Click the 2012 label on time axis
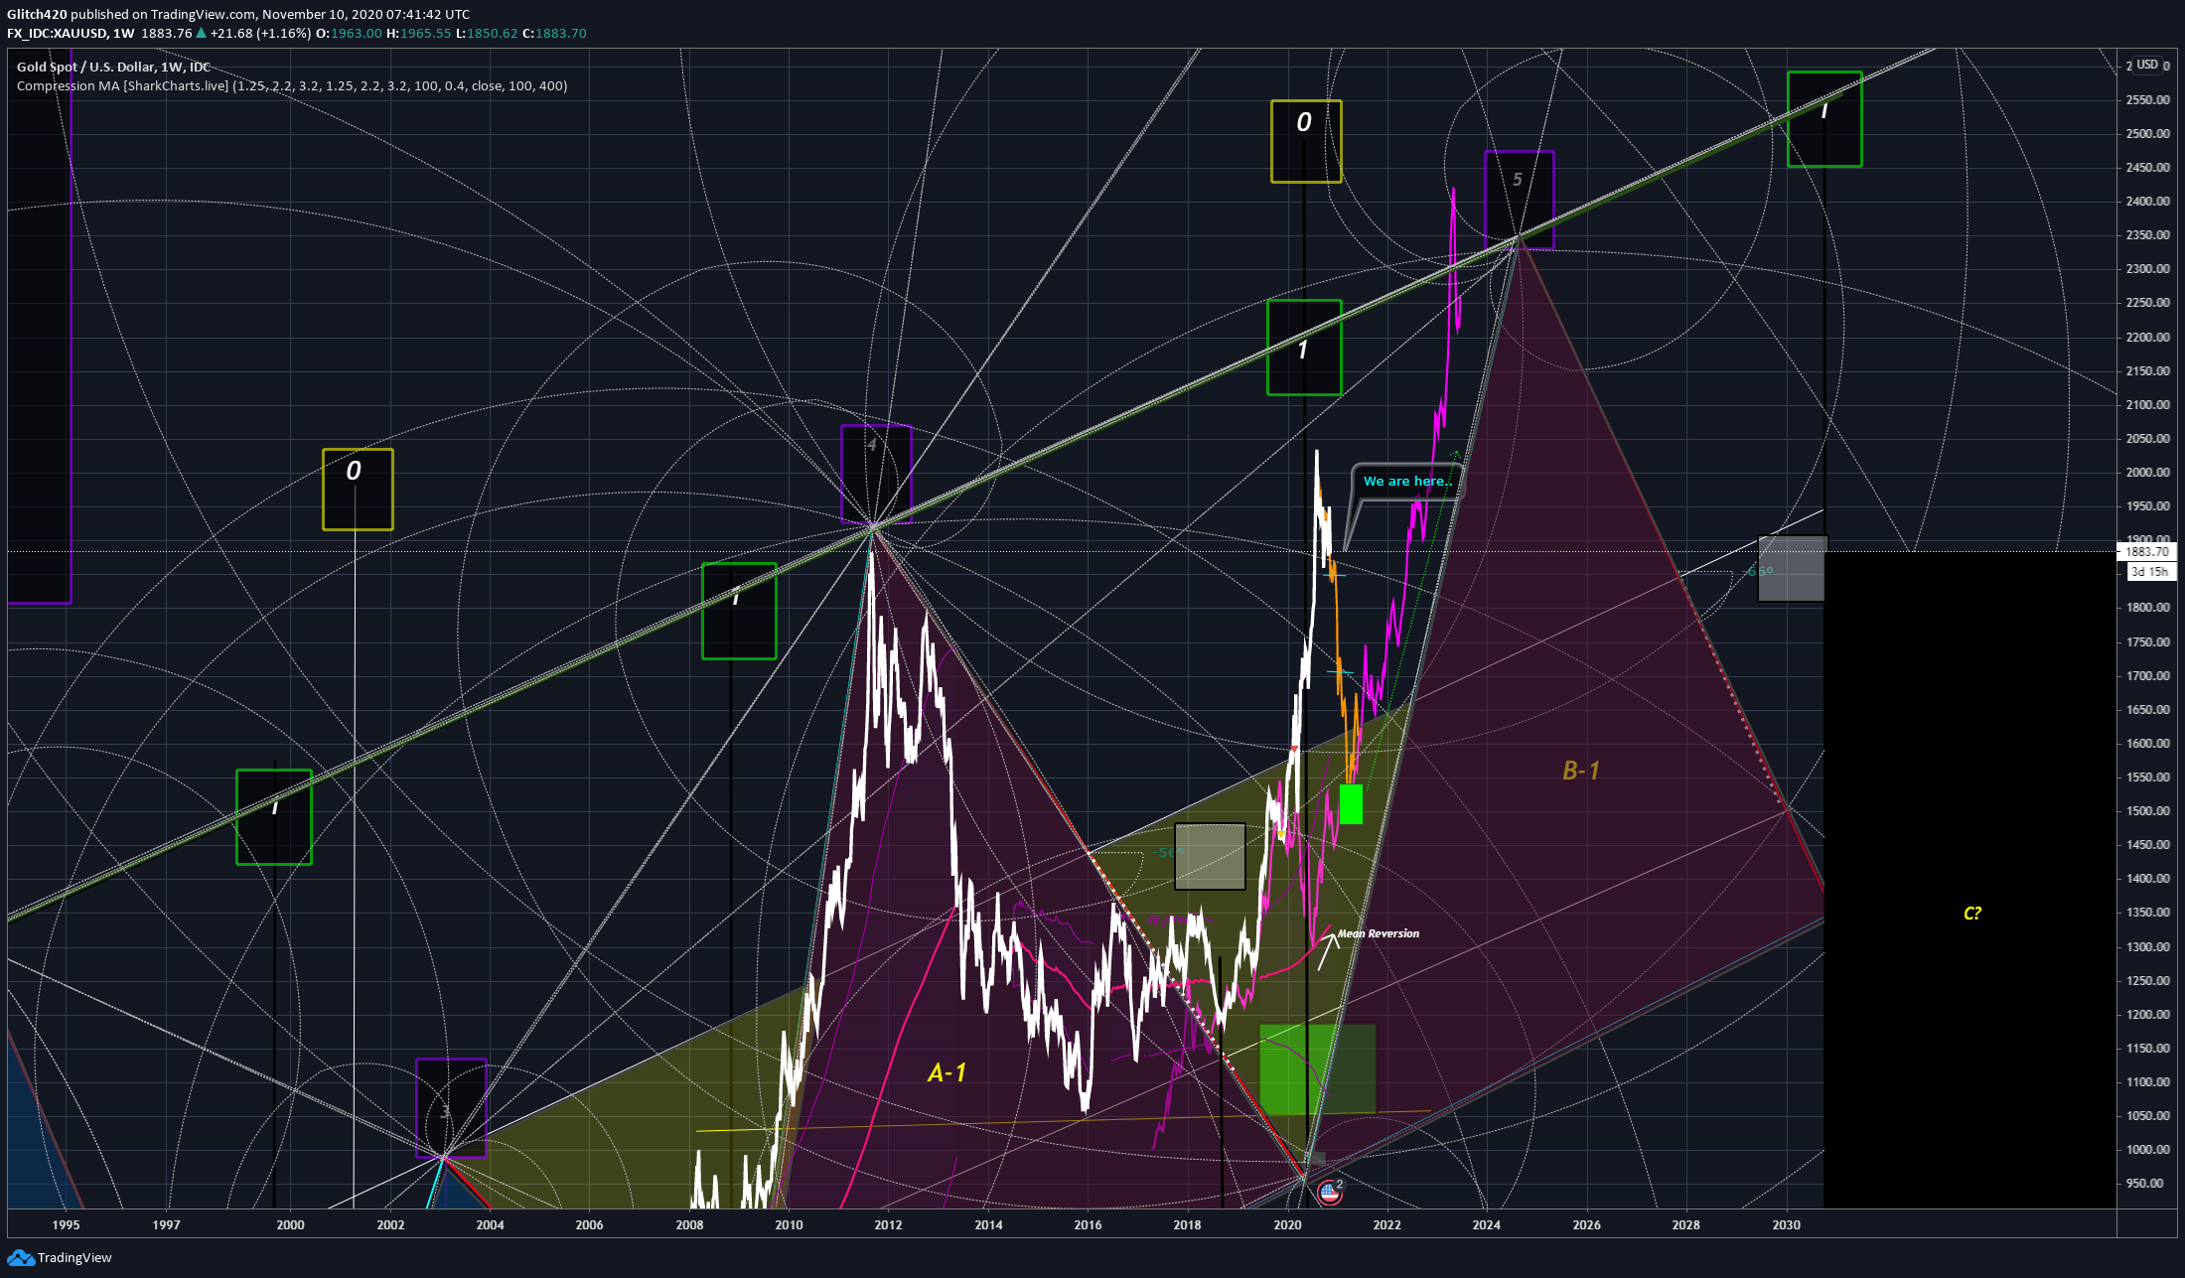This screenshot has height=1278, width=2185. click(888, 1225)
